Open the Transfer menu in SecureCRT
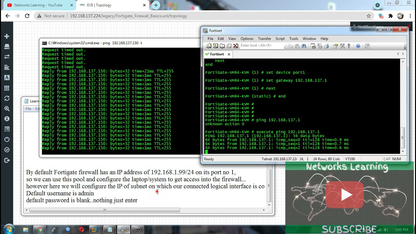The height and width of the screenshot is (234, 416). tap(264, 39)
